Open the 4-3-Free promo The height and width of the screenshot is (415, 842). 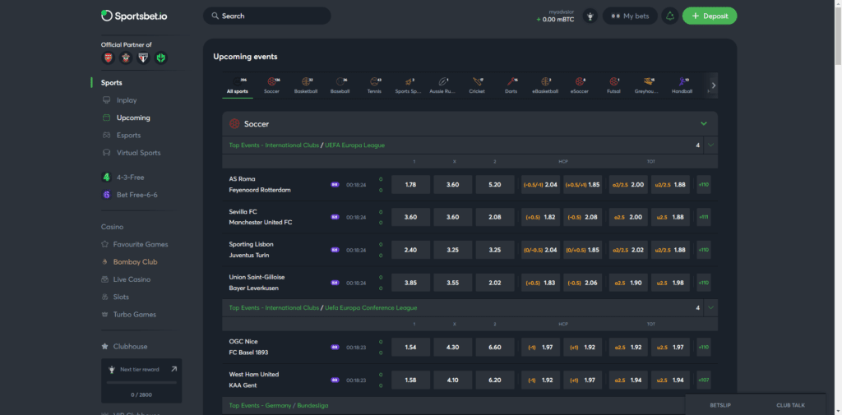click(x=130, y=178)
